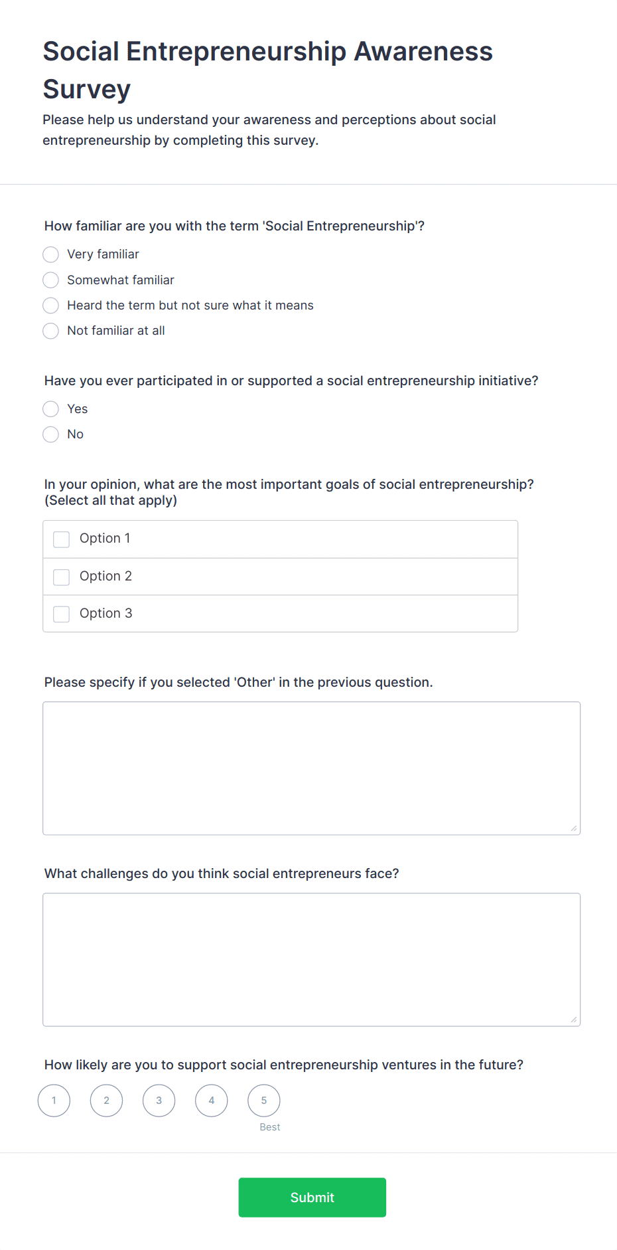This screenshot has width=617, height=1250.
Task: Grab the resize handle of 'Other' text area
Action: 574,828
